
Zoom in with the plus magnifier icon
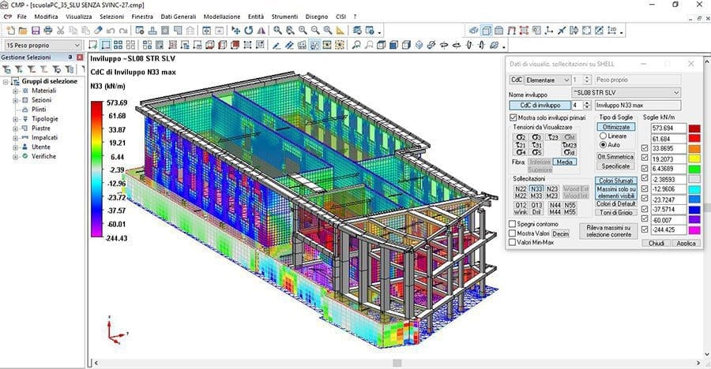pos(303,31)
